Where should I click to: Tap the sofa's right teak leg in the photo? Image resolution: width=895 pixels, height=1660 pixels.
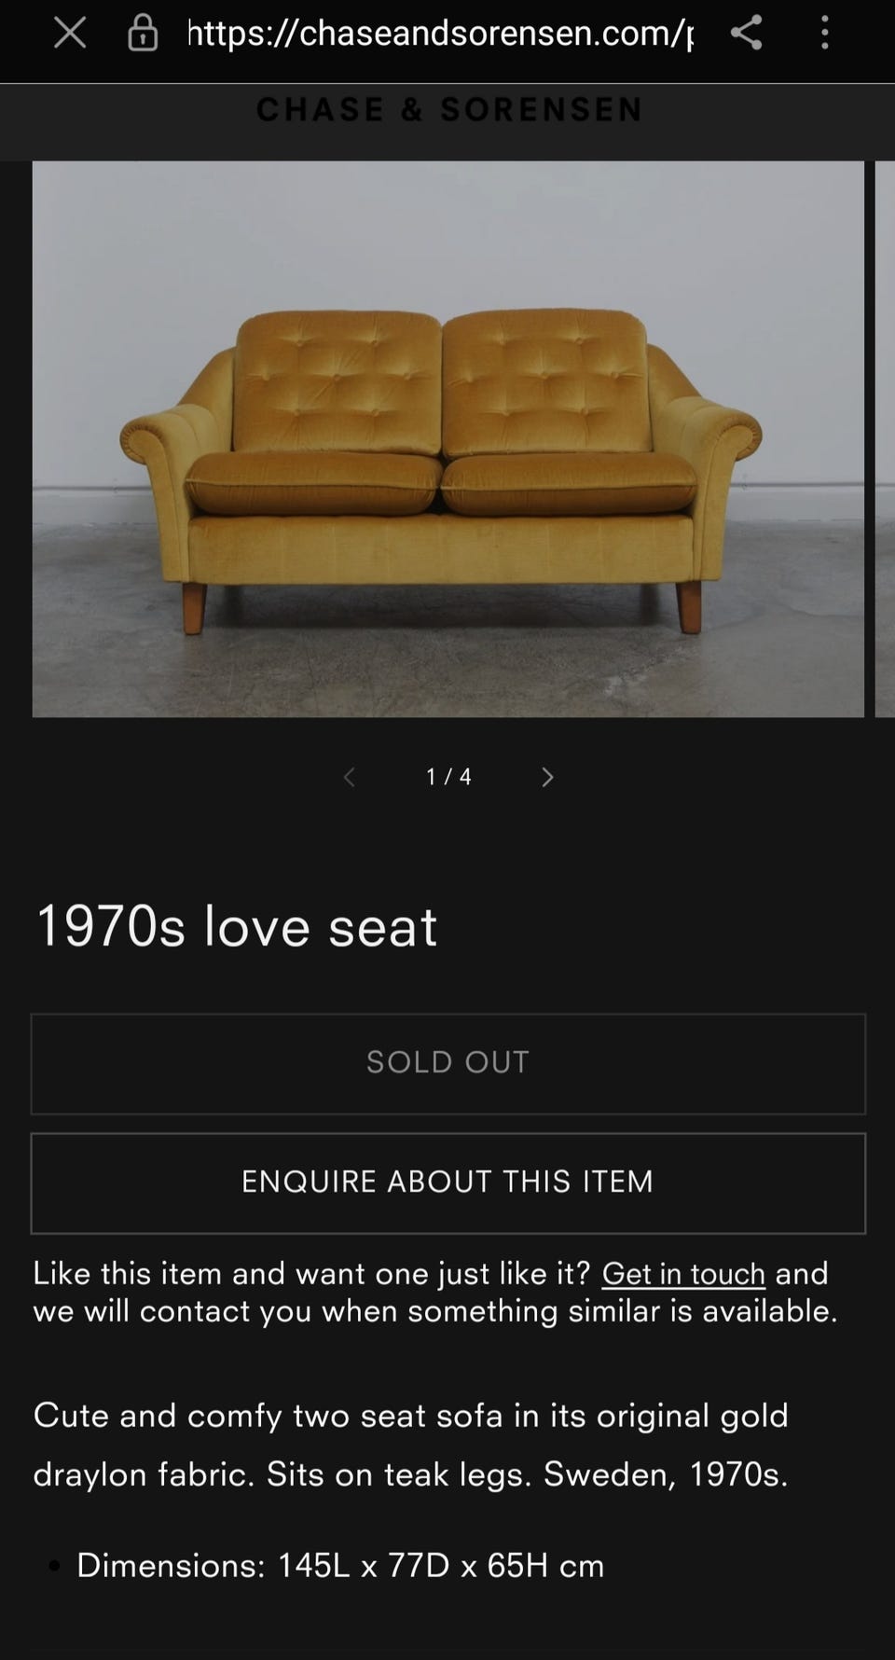(x=688, y=606)
